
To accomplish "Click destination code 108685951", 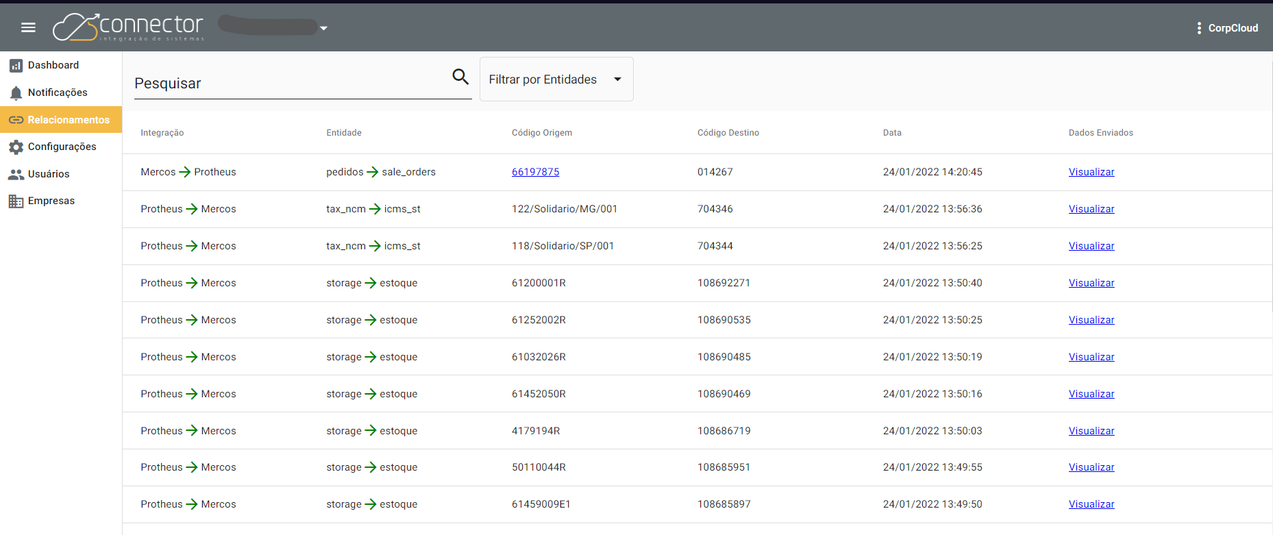I will [x=724, y=467].
